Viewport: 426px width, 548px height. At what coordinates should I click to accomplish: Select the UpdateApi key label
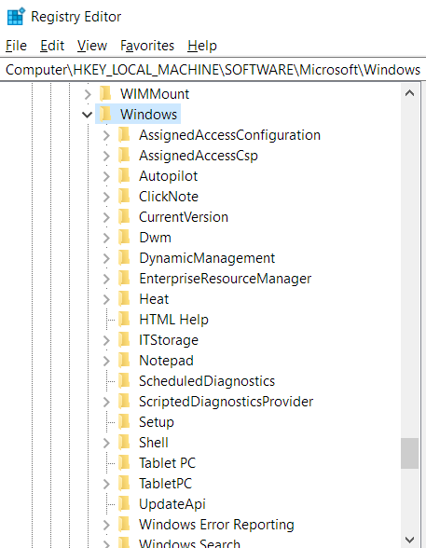pyautogui.click(x=172, y=504)
